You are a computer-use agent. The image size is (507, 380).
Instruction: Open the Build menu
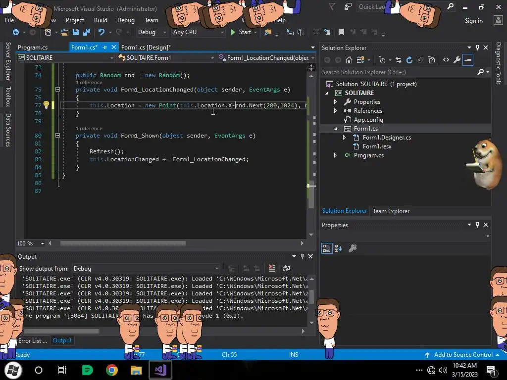[x=101, y=20]
